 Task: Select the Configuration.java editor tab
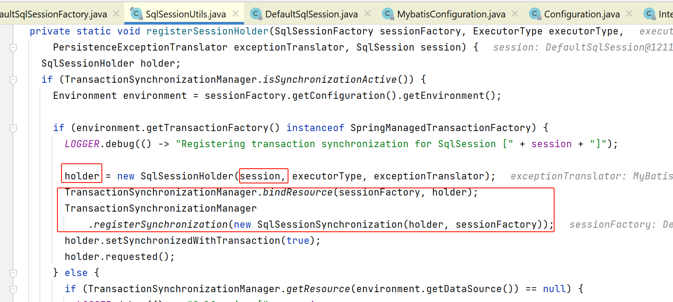coord(581,14)
